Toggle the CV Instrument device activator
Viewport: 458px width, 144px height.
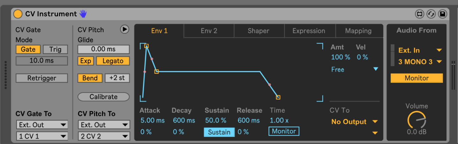click(18, 14)
